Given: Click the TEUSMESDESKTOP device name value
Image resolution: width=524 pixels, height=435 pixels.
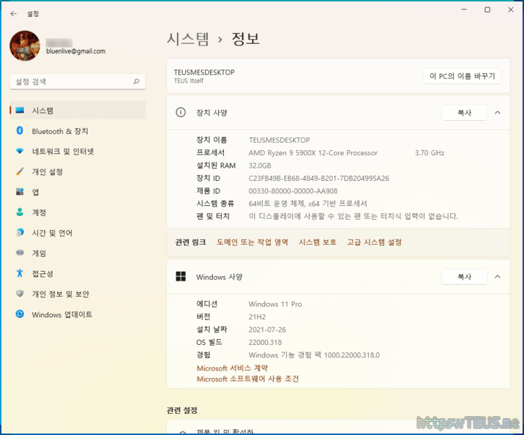Looking at the screenshot, I should point(280,140).
